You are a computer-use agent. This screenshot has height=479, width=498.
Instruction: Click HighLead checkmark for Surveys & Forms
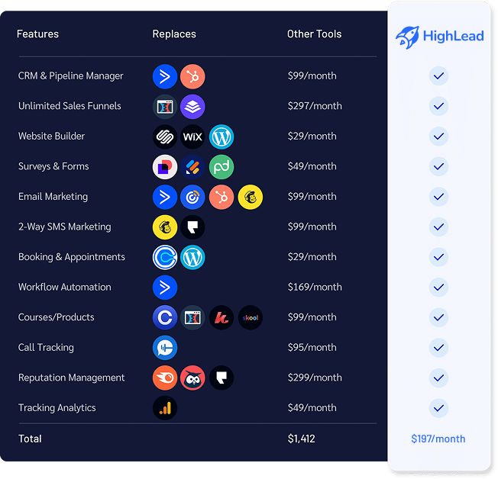(438, 166)
